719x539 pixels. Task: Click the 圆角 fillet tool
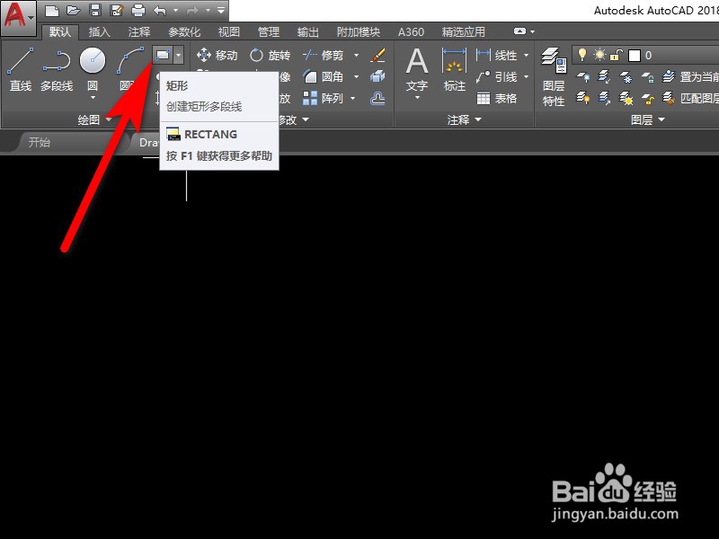tap(324, 76)
